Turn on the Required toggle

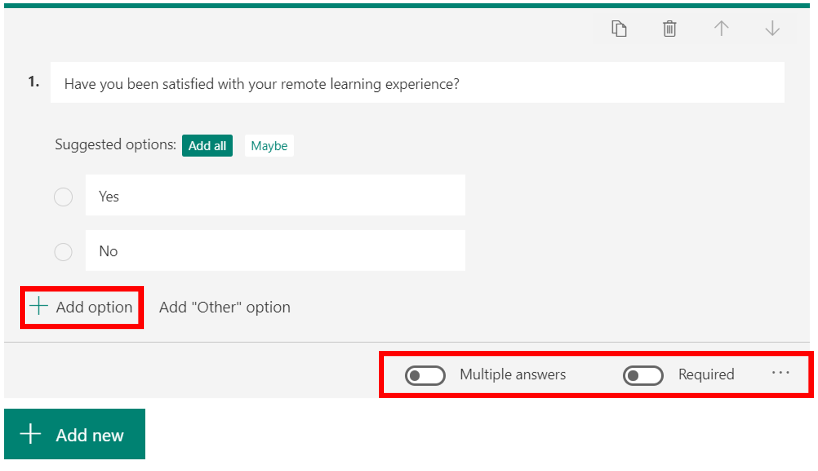(x=643, y=375)
